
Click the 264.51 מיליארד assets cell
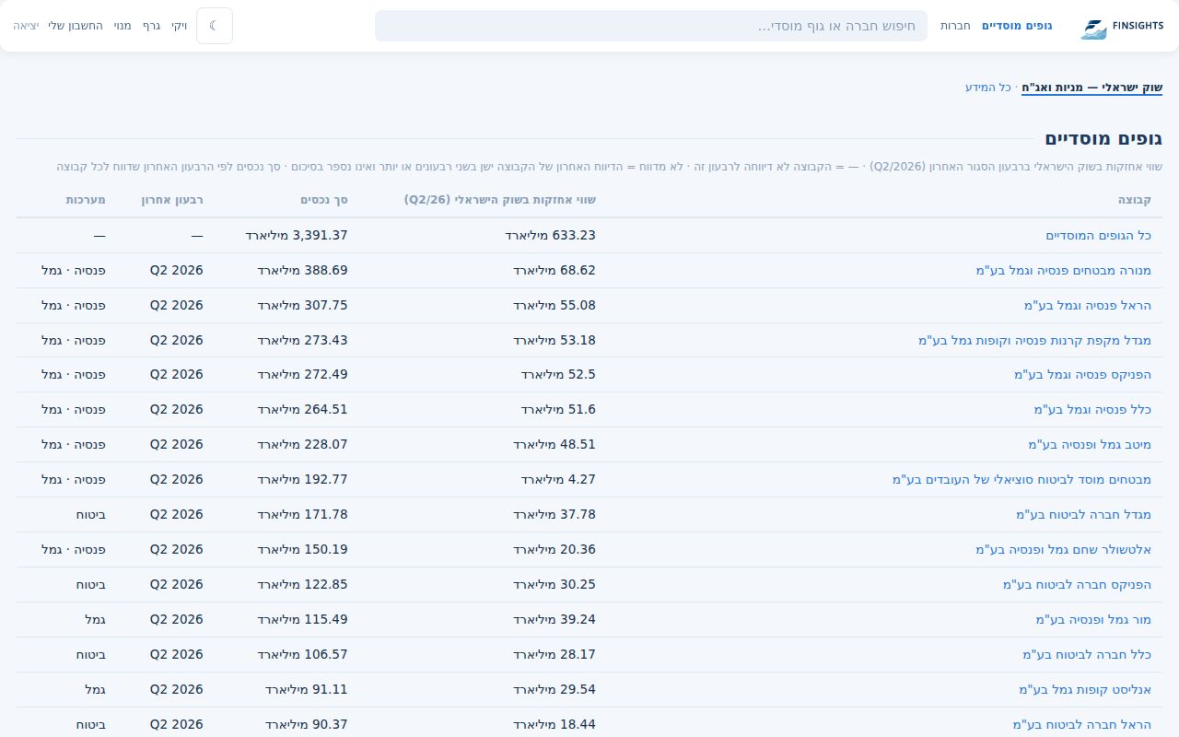302,410
